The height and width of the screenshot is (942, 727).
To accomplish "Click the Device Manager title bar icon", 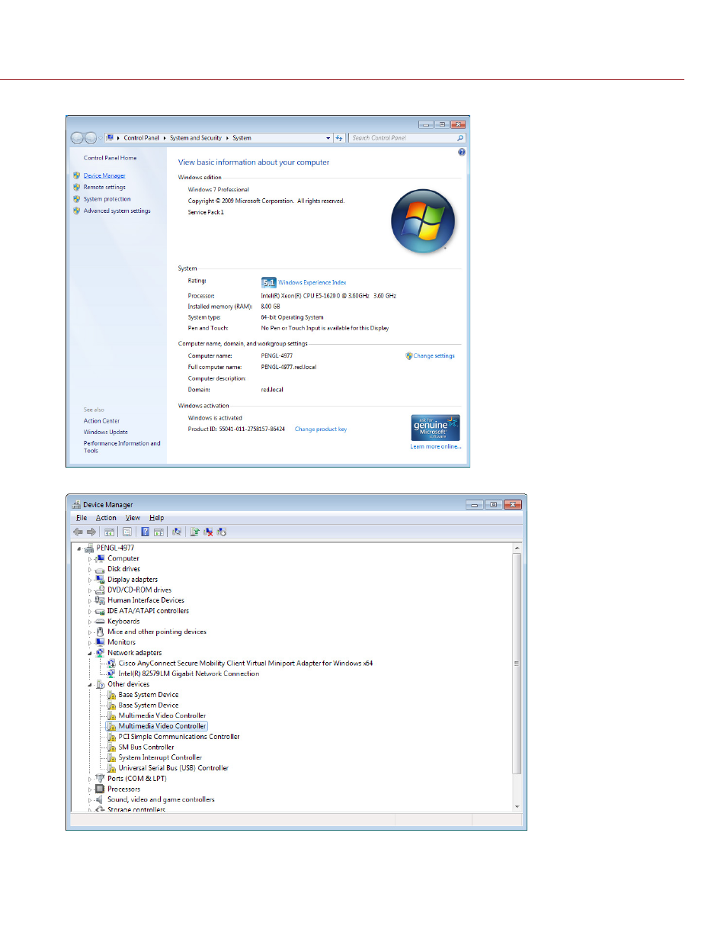I will coord(76,505).
